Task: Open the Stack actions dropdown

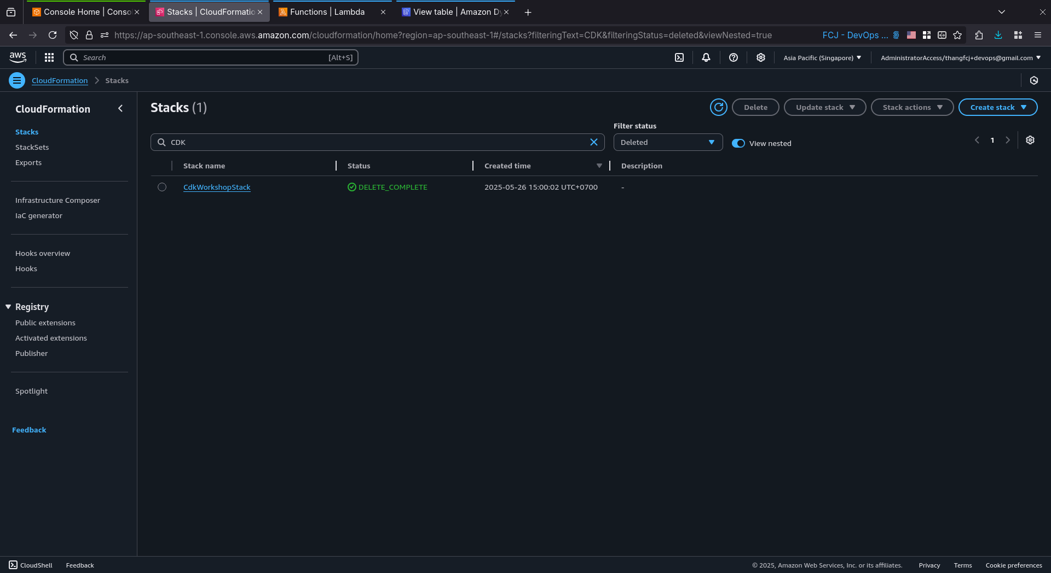Action: (912, 107)
